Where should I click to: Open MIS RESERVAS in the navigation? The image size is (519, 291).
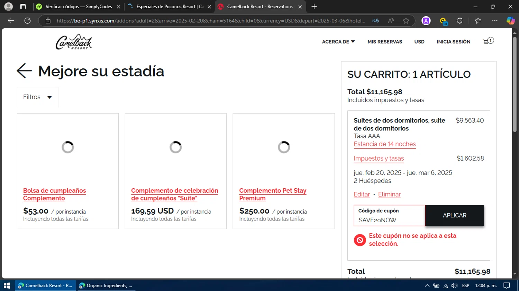tap(385, 42)
